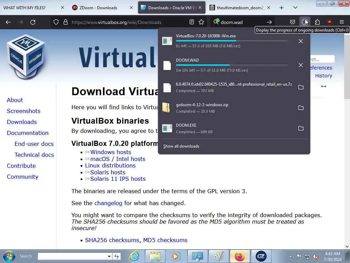
Task: Submit the doom.wad search with arrow
Action: [x=269, y=22]
